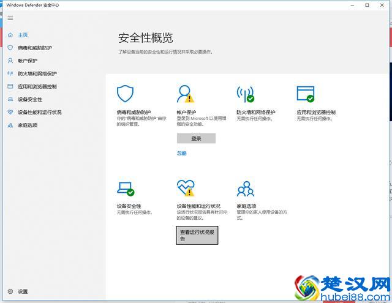Click the antenna icon beside 防火墙和网络保护
Screen dimensions: 392x303
[x=10, y=73]
